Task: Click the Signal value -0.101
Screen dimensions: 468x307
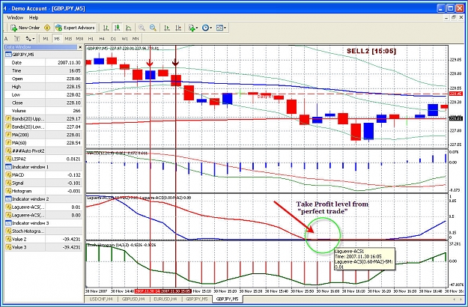Action: (75, 183)
